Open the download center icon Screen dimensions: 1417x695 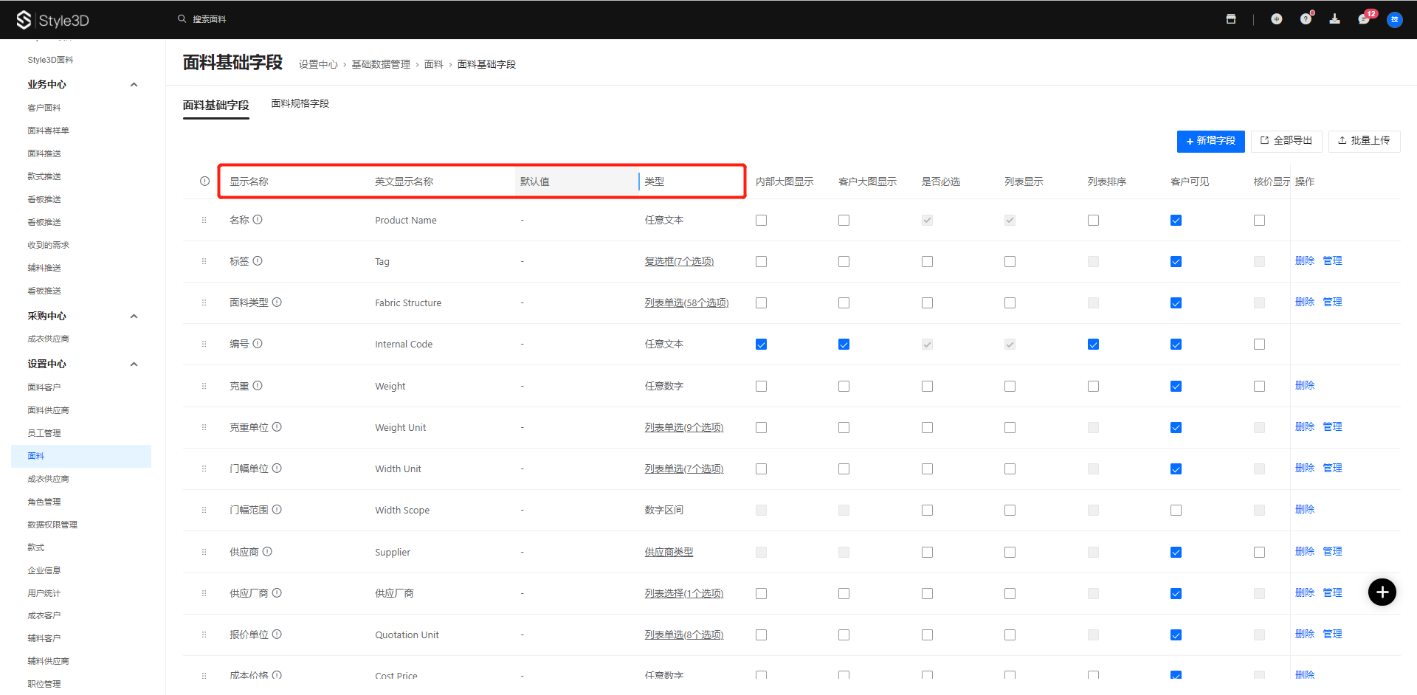(1334, 19)
